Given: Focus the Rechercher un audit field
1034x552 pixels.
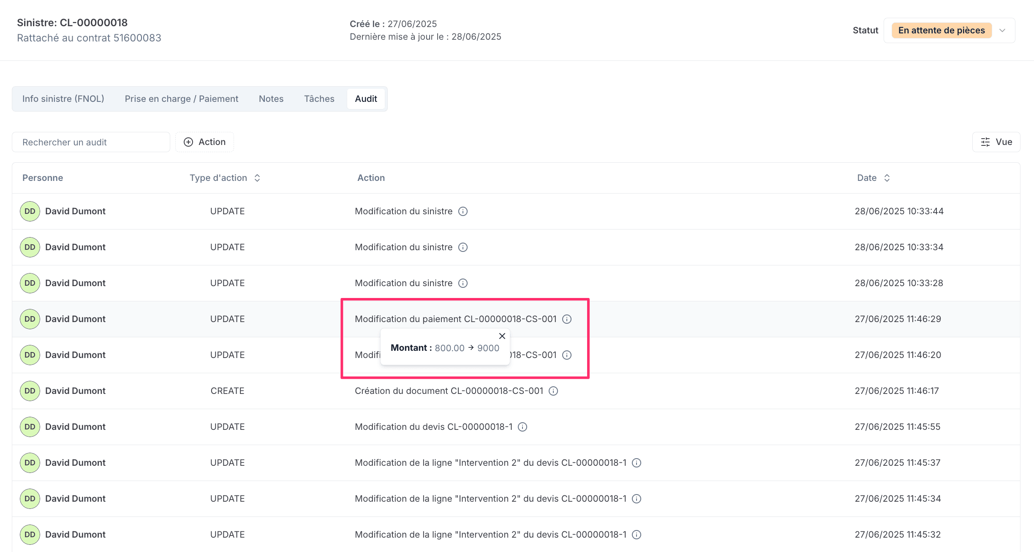Looking at the screenshot, I should (91, 142).
